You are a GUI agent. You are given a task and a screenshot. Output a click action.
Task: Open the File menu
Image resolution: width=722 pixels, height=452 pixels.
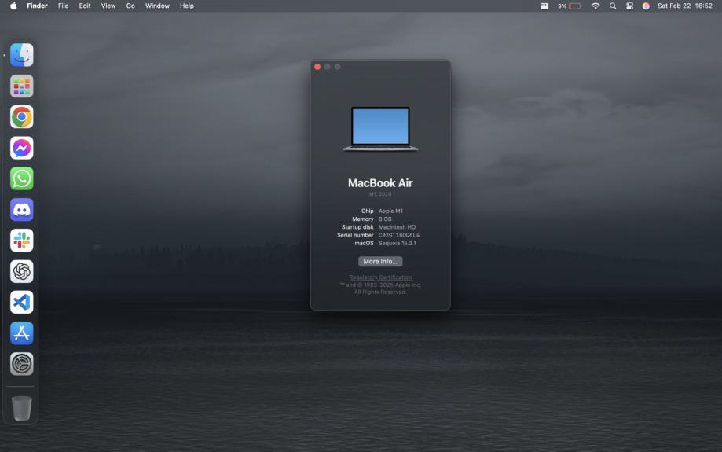pyautogui.click(x=63, y=6)
